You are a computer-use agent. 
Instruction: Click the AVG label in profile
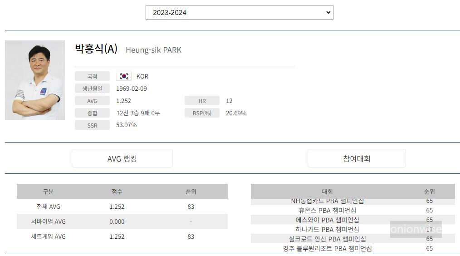pyautogui.click(x=92, y=101)
